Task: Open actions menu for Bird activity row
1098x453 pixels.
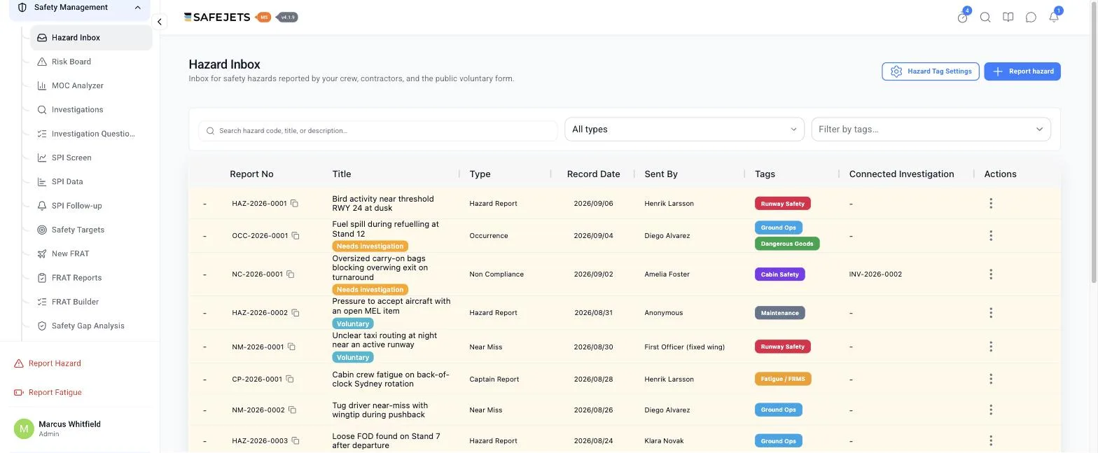Action: tap(991, 204)
